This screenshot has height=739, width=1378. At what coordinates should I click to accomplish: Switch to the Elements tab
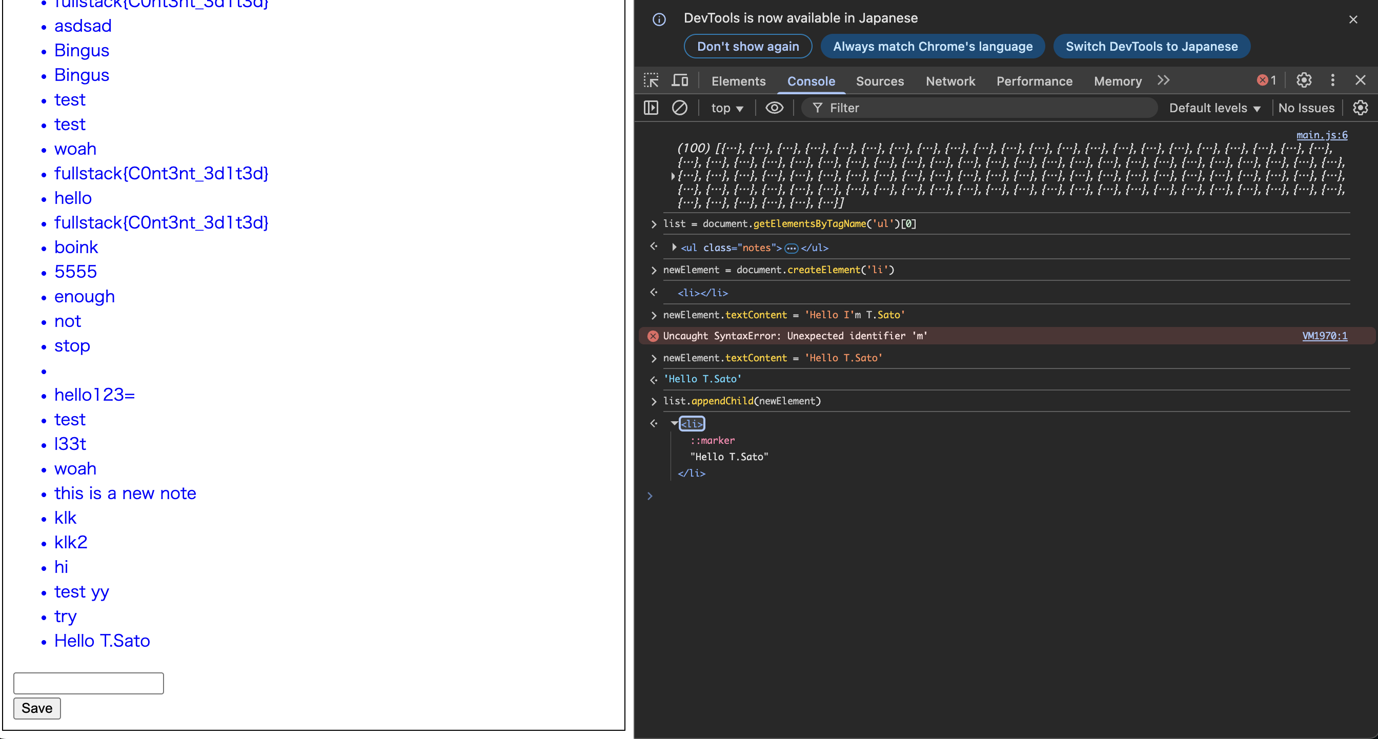738,81
